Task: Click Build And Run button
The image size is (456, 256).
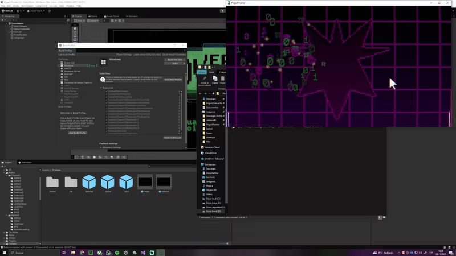Action: (x=175, y=60)
